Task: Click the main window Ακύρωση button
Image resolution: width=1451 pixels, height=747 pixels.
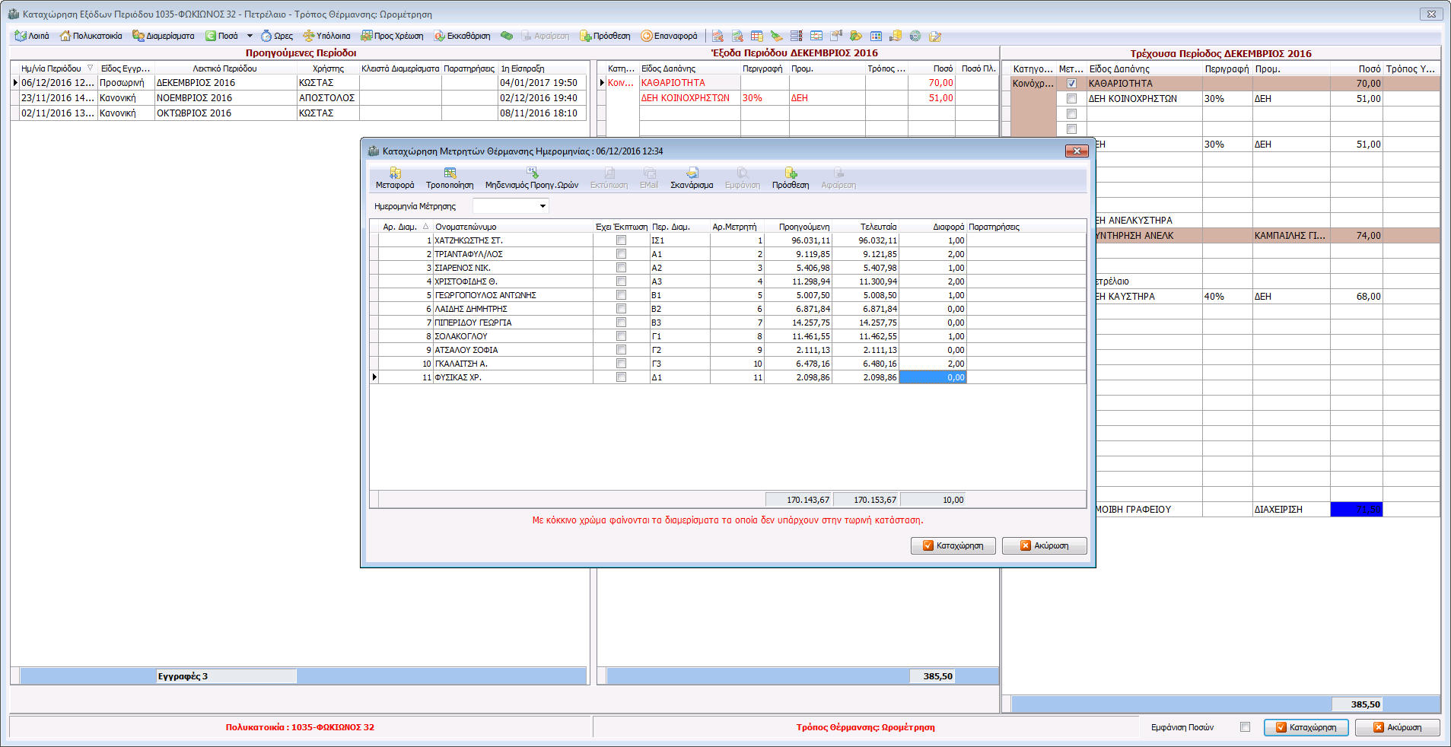Action: pyautogui.click(x=1397, y=727)
